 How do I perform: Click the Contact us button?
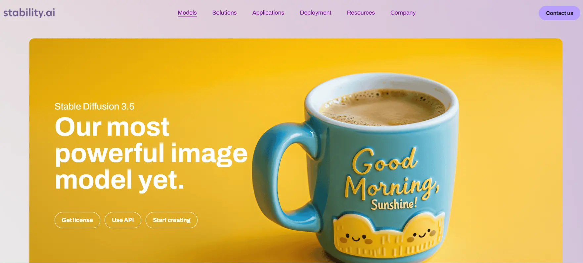point(559,13)
